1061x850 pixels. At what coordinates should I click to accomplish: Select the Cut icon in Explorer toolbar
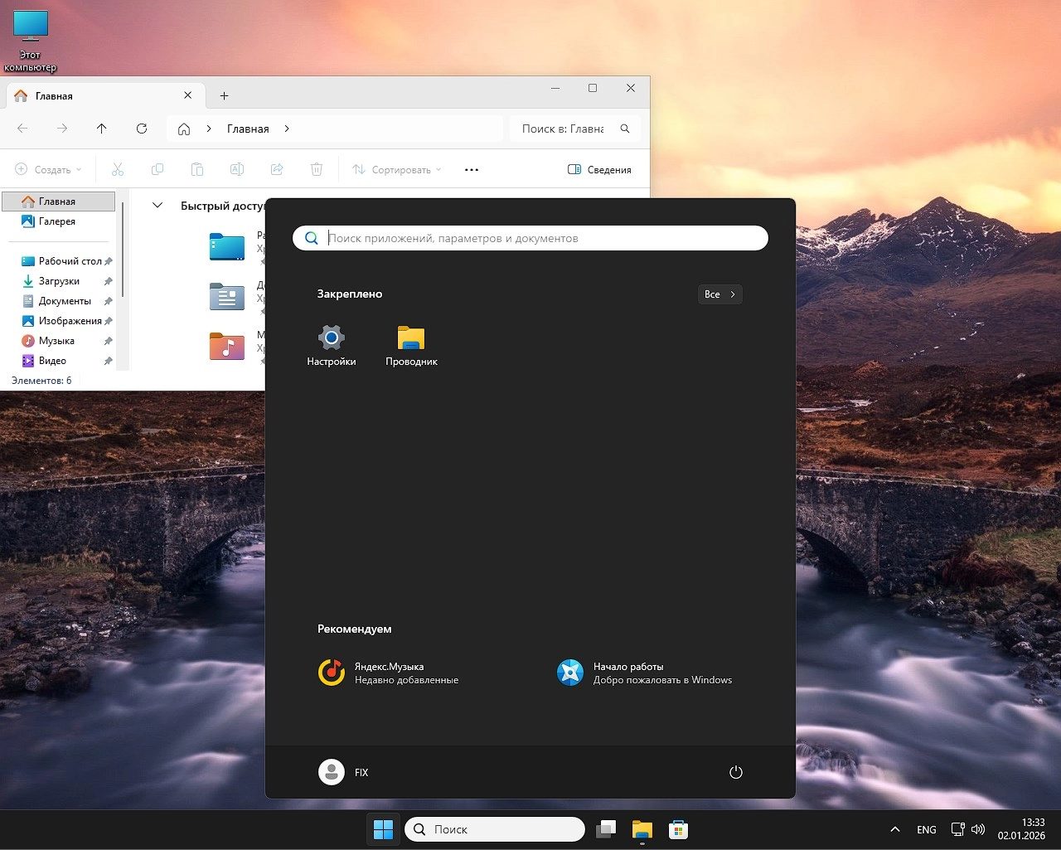click(118, 169)
